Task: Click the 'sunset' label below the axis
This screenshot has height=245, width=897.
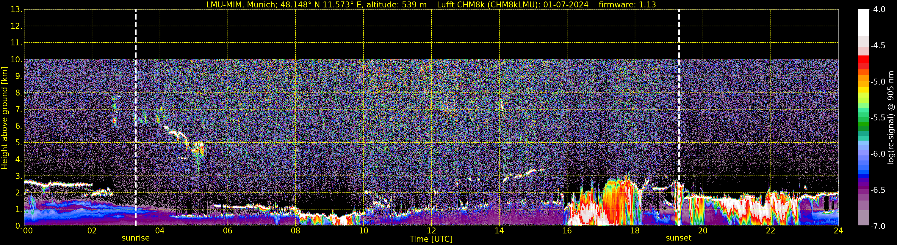Action: pos(678,238)
